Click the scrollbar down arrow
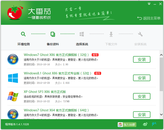This screenshot has width=164, height=130. click(x=161, y=114)
